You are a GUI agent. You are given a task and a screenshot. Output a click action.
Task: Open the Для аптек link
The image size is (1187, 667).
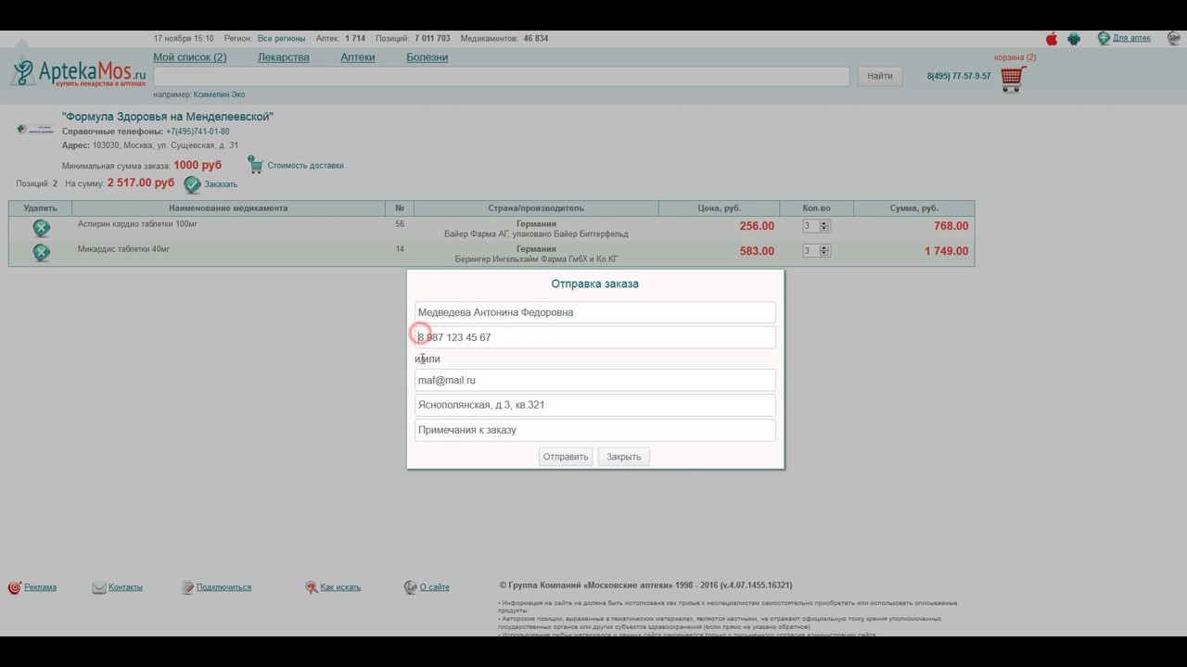click(x=1131, y=38)
